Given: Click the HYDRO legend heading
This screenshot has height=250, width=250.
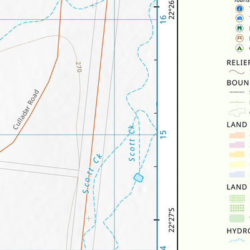Looking at the screenshot, I should pos(238,231).
